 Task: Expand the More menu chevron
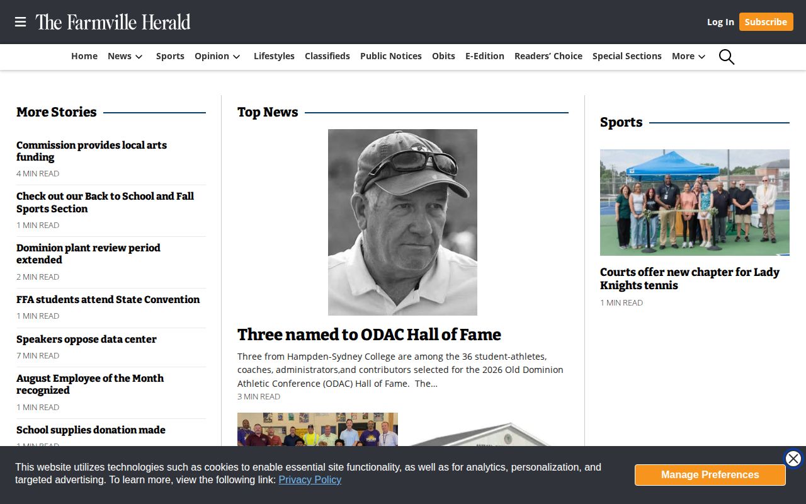[701, 57]
